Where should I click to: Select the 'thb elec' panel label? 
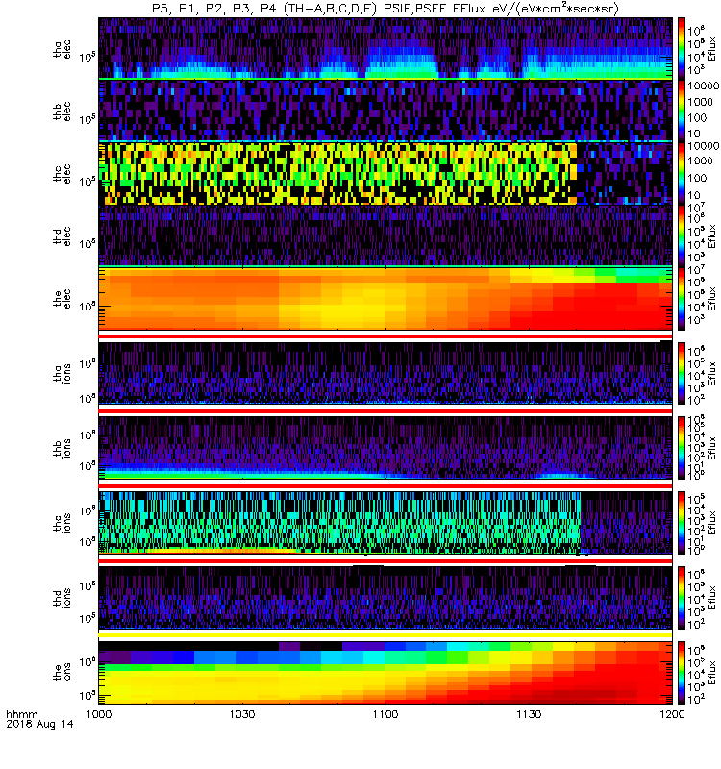(62, 112)
